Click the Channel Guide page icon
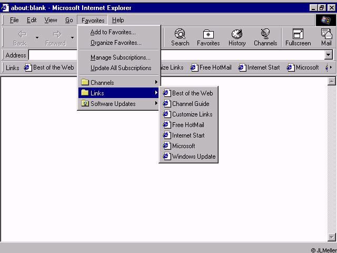The image size is (337, 253). coord(167,103)
